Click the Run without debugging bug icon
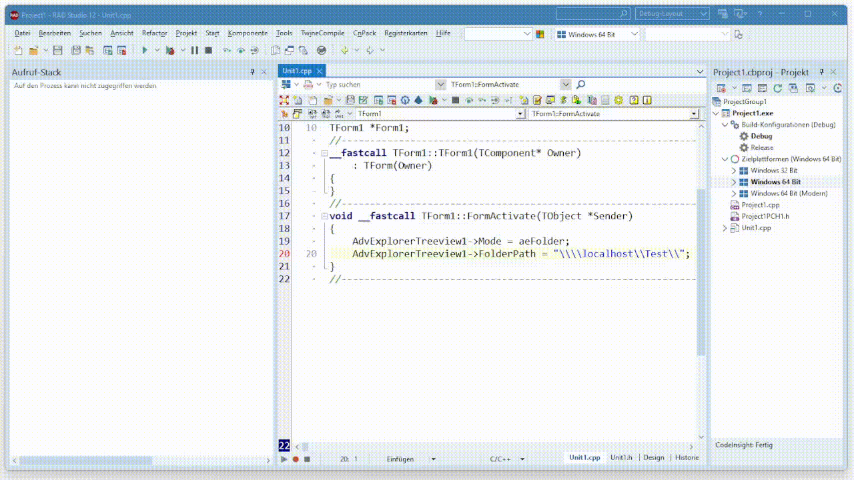Screen dimensions: 854x480 (x=170, y=50)
